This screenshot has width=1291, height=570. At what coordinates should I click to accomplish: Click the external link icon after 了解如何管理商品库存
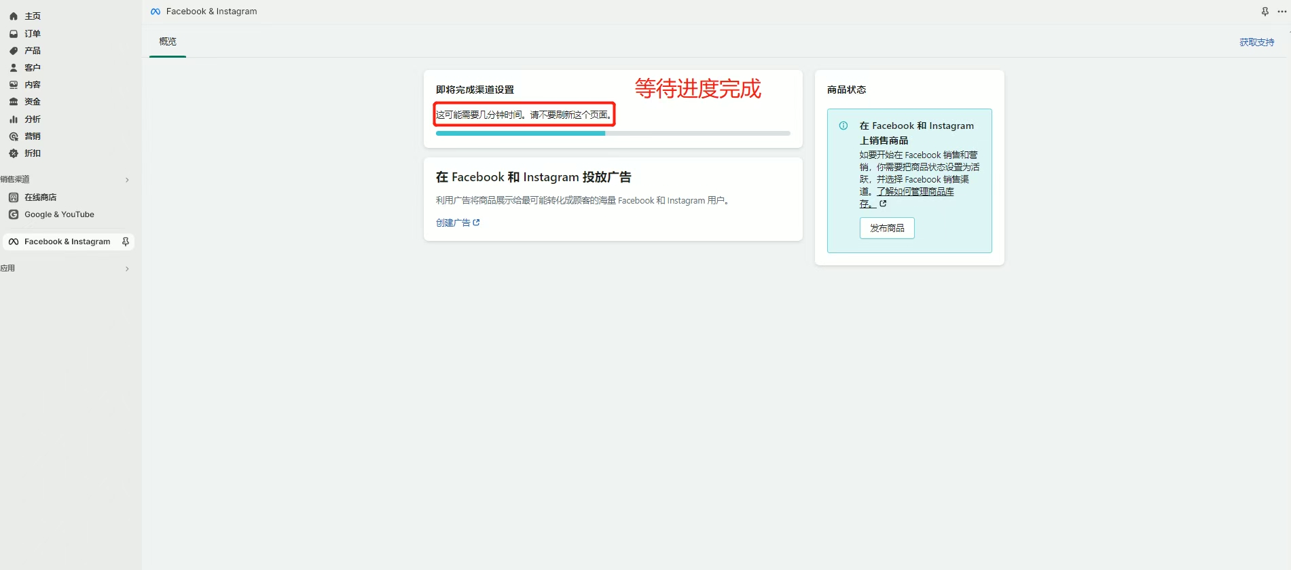point(883,204)
